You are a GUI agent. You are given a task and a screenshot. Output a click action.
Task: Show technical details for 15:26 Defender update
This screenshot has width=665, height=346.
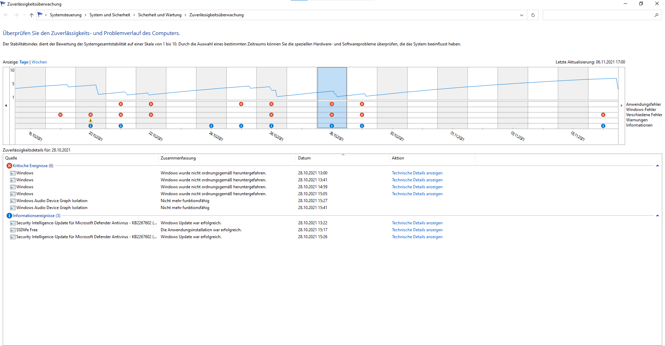point(417,237)
